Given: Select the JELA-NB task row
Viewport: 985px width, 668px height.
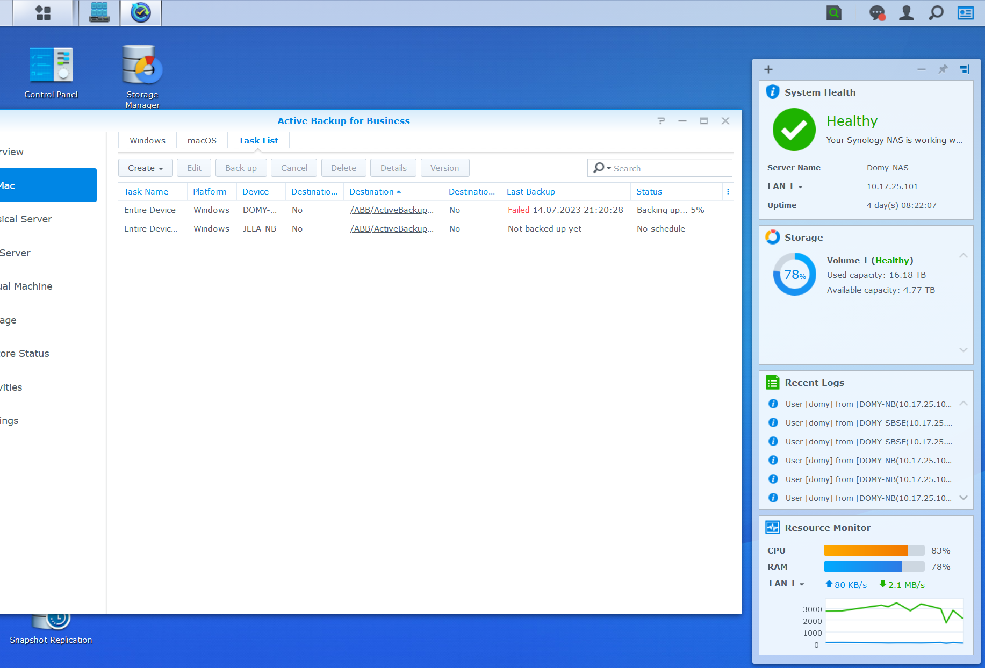Looking at the screenshot, I should [x=426, y=229].
